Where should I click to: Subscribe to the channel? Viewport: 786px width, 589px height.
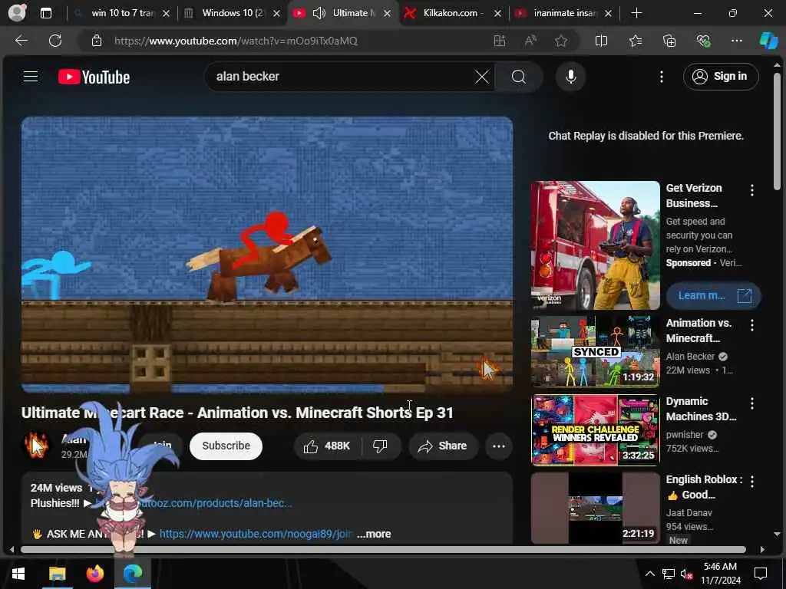pos(226,446)
